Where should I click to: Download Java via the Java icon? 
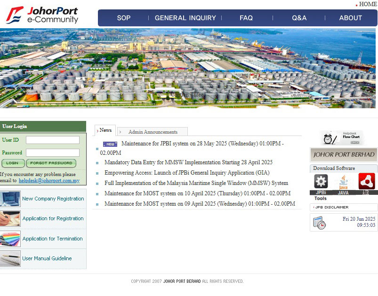pyautogui.click(x=343, y=182)
